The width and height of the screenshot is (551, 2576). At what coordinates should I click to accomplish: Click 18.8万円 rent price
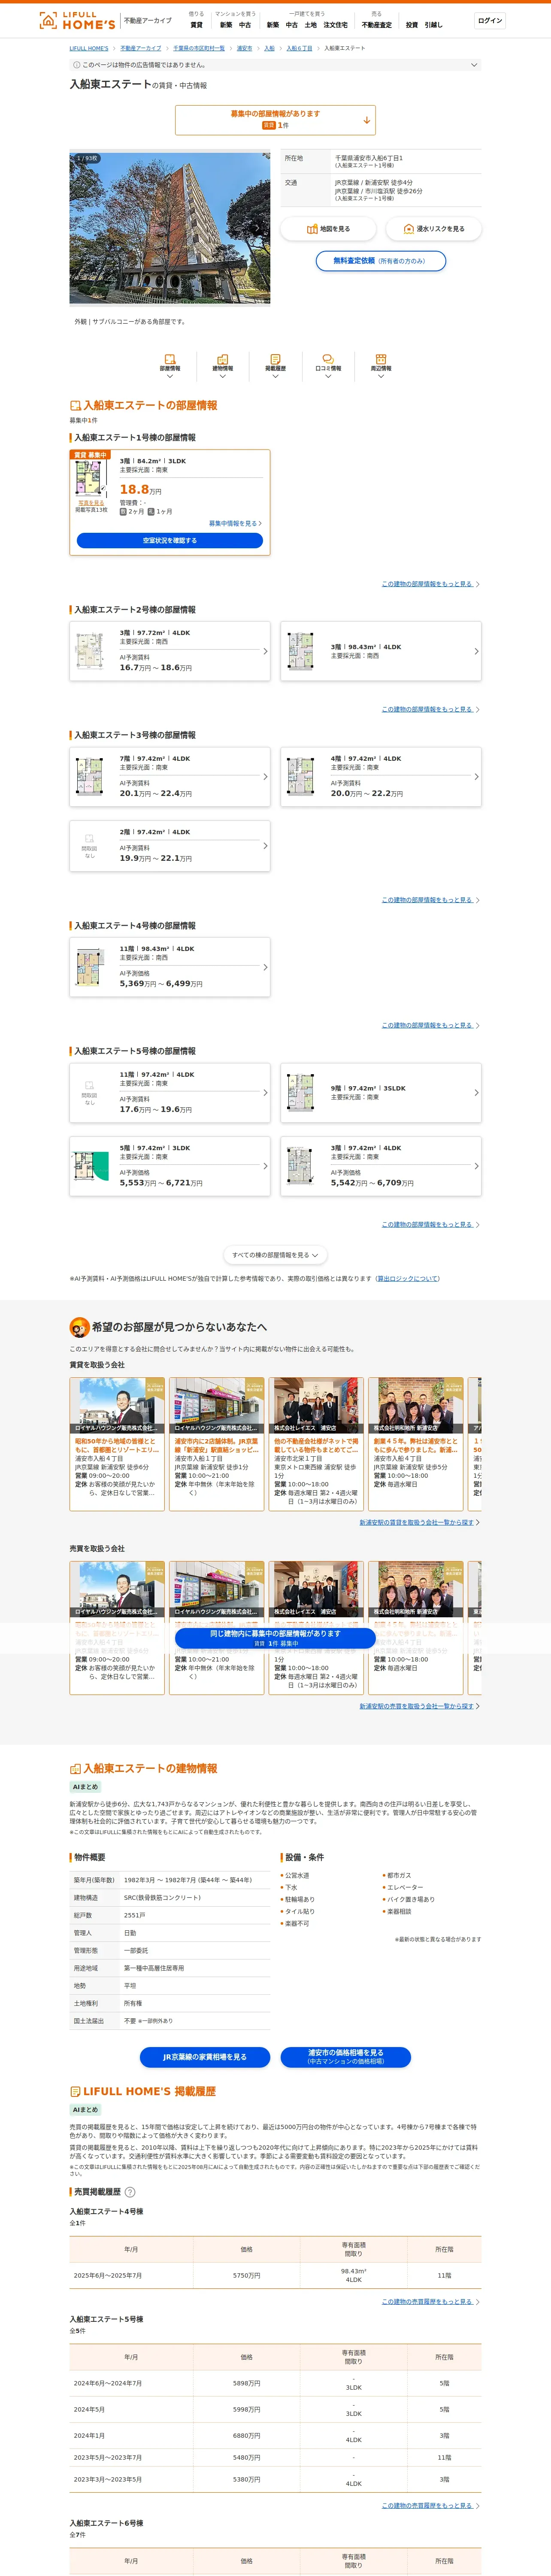tap(141, 490)
